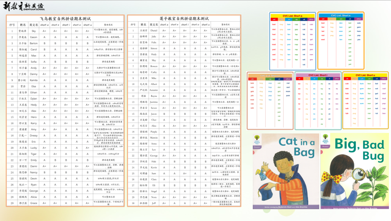Screen dimensions: 391x221
Task: Click the 莲子教室自然拼读期末测试 table title
Action: [184, 19]
